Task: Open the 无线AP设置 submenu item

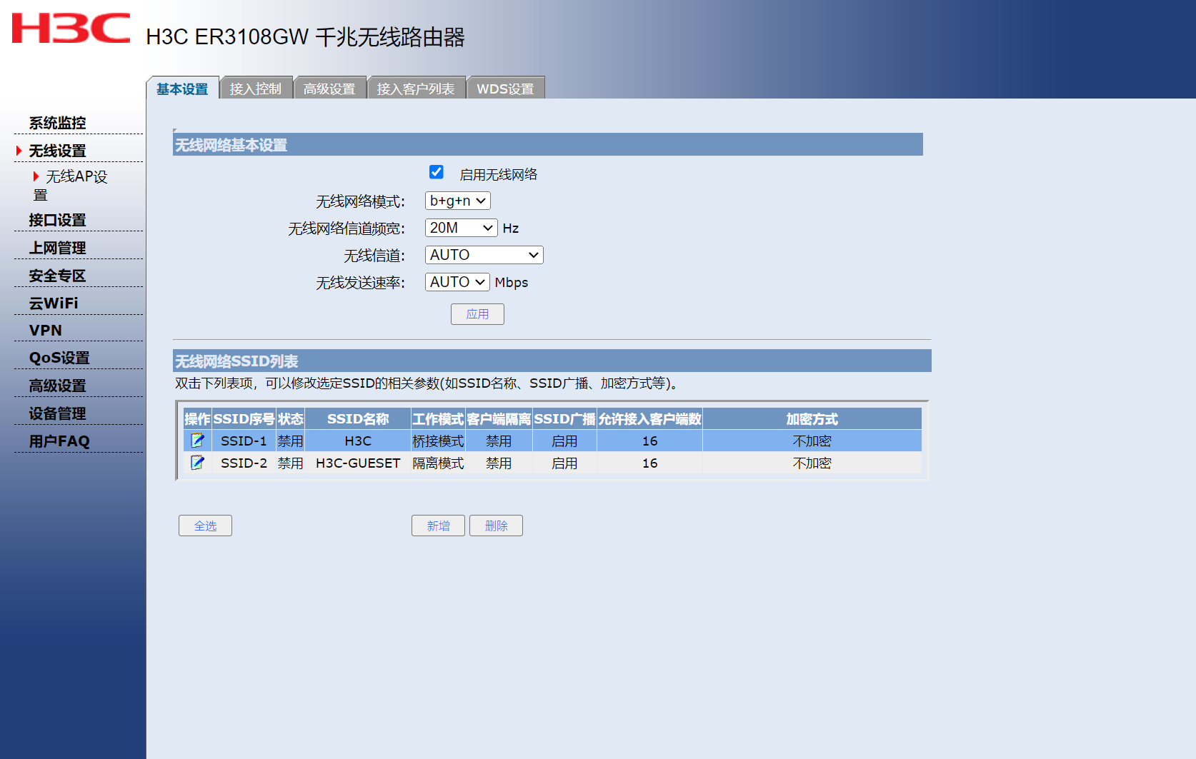Action: [70, 186]
